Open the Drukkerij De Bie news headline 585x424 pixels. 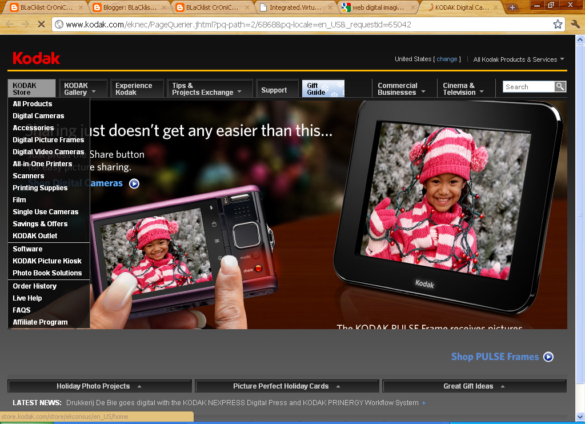[242, 403]
